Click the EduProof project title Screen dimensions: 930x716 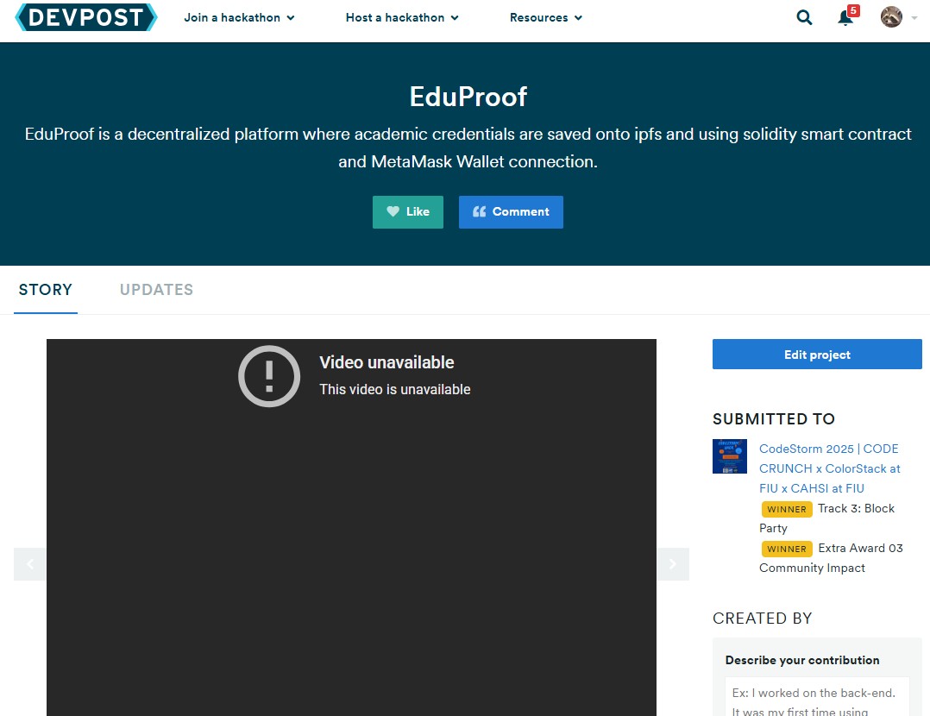[x=468, y=97]
